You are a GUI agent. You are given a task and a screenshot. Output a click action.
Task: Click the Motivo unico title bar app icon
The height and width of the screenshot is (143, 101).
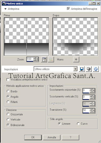pyautogui.click(x=4, y=4)
